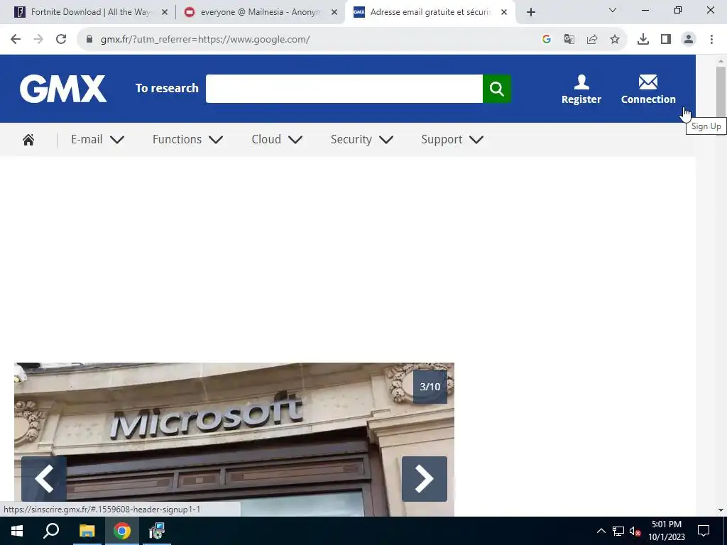Open File Explorer from the taskbar
This screenshot has height=545, width=727.
click(x=87, y=531)
